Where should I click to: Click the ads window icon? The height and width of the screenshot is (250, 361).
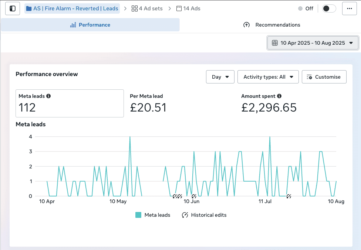click(179, 8)
